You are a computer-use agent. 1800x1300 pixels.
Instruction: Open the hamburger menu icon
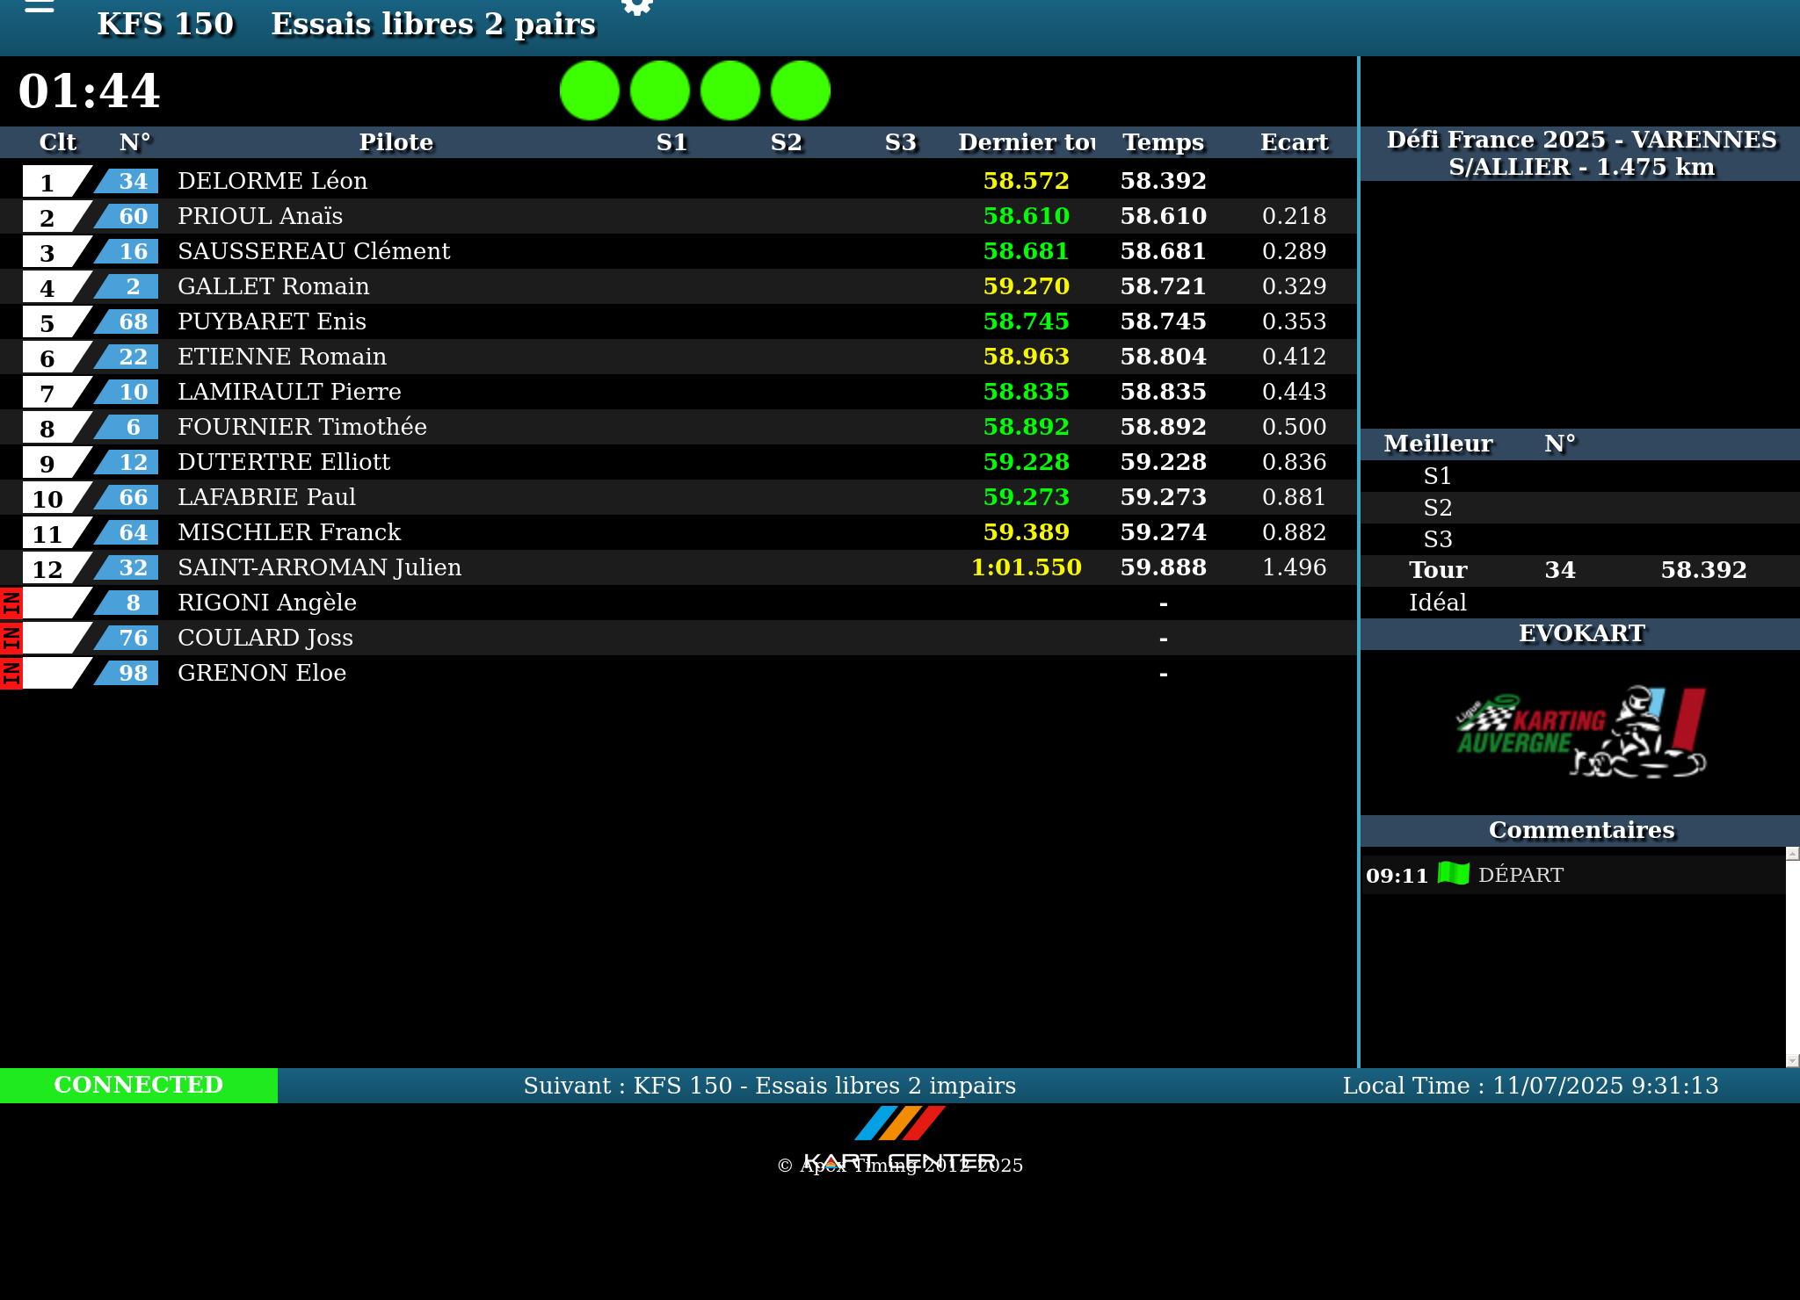(40, 7)
